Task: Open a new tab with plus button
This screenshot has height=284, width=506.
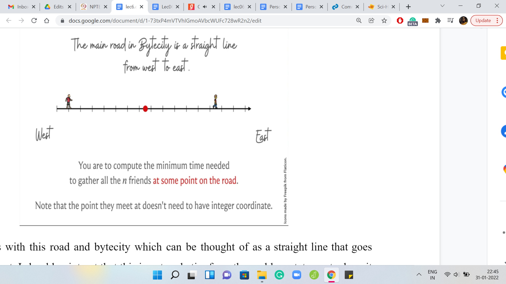Action: click(x=408, y=7)
